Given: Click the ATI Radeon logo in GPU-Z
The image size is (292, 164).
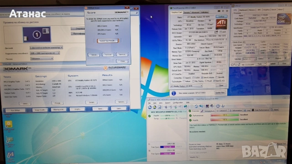Looking at the screenshot, I should click(221, 24).
